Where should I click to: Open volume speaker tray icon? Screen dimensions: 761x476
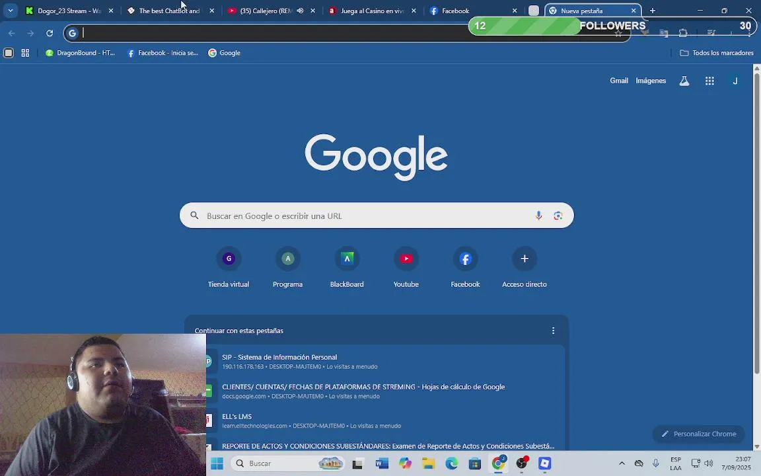[x=709, y=463]
